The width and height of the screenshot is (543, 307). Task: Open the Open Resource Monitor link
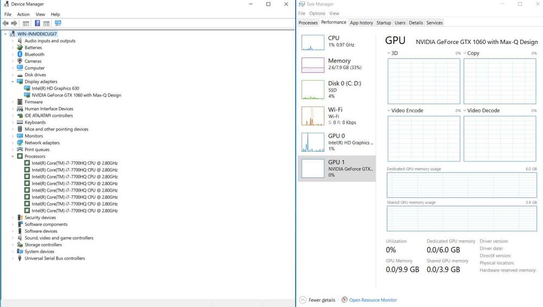(x=373, y=300)
